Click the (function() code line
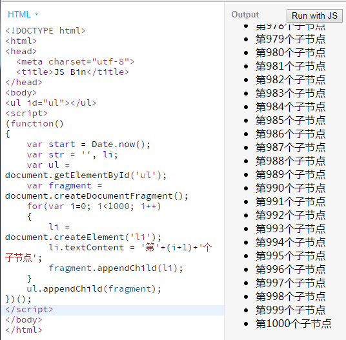This screenshot has width=346, height=340. [35, 124]
